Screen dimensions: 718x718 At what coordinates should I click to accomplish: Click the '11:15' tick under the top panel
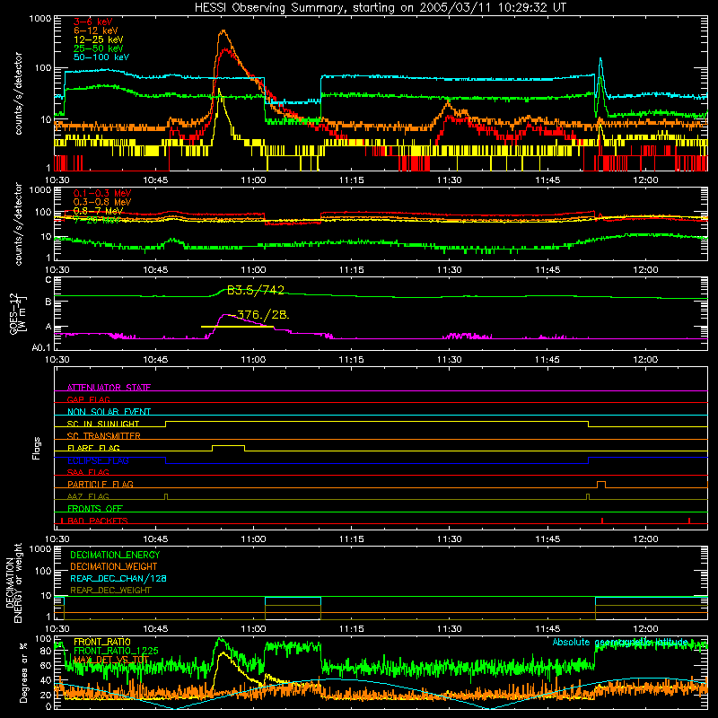coord(352,180)
